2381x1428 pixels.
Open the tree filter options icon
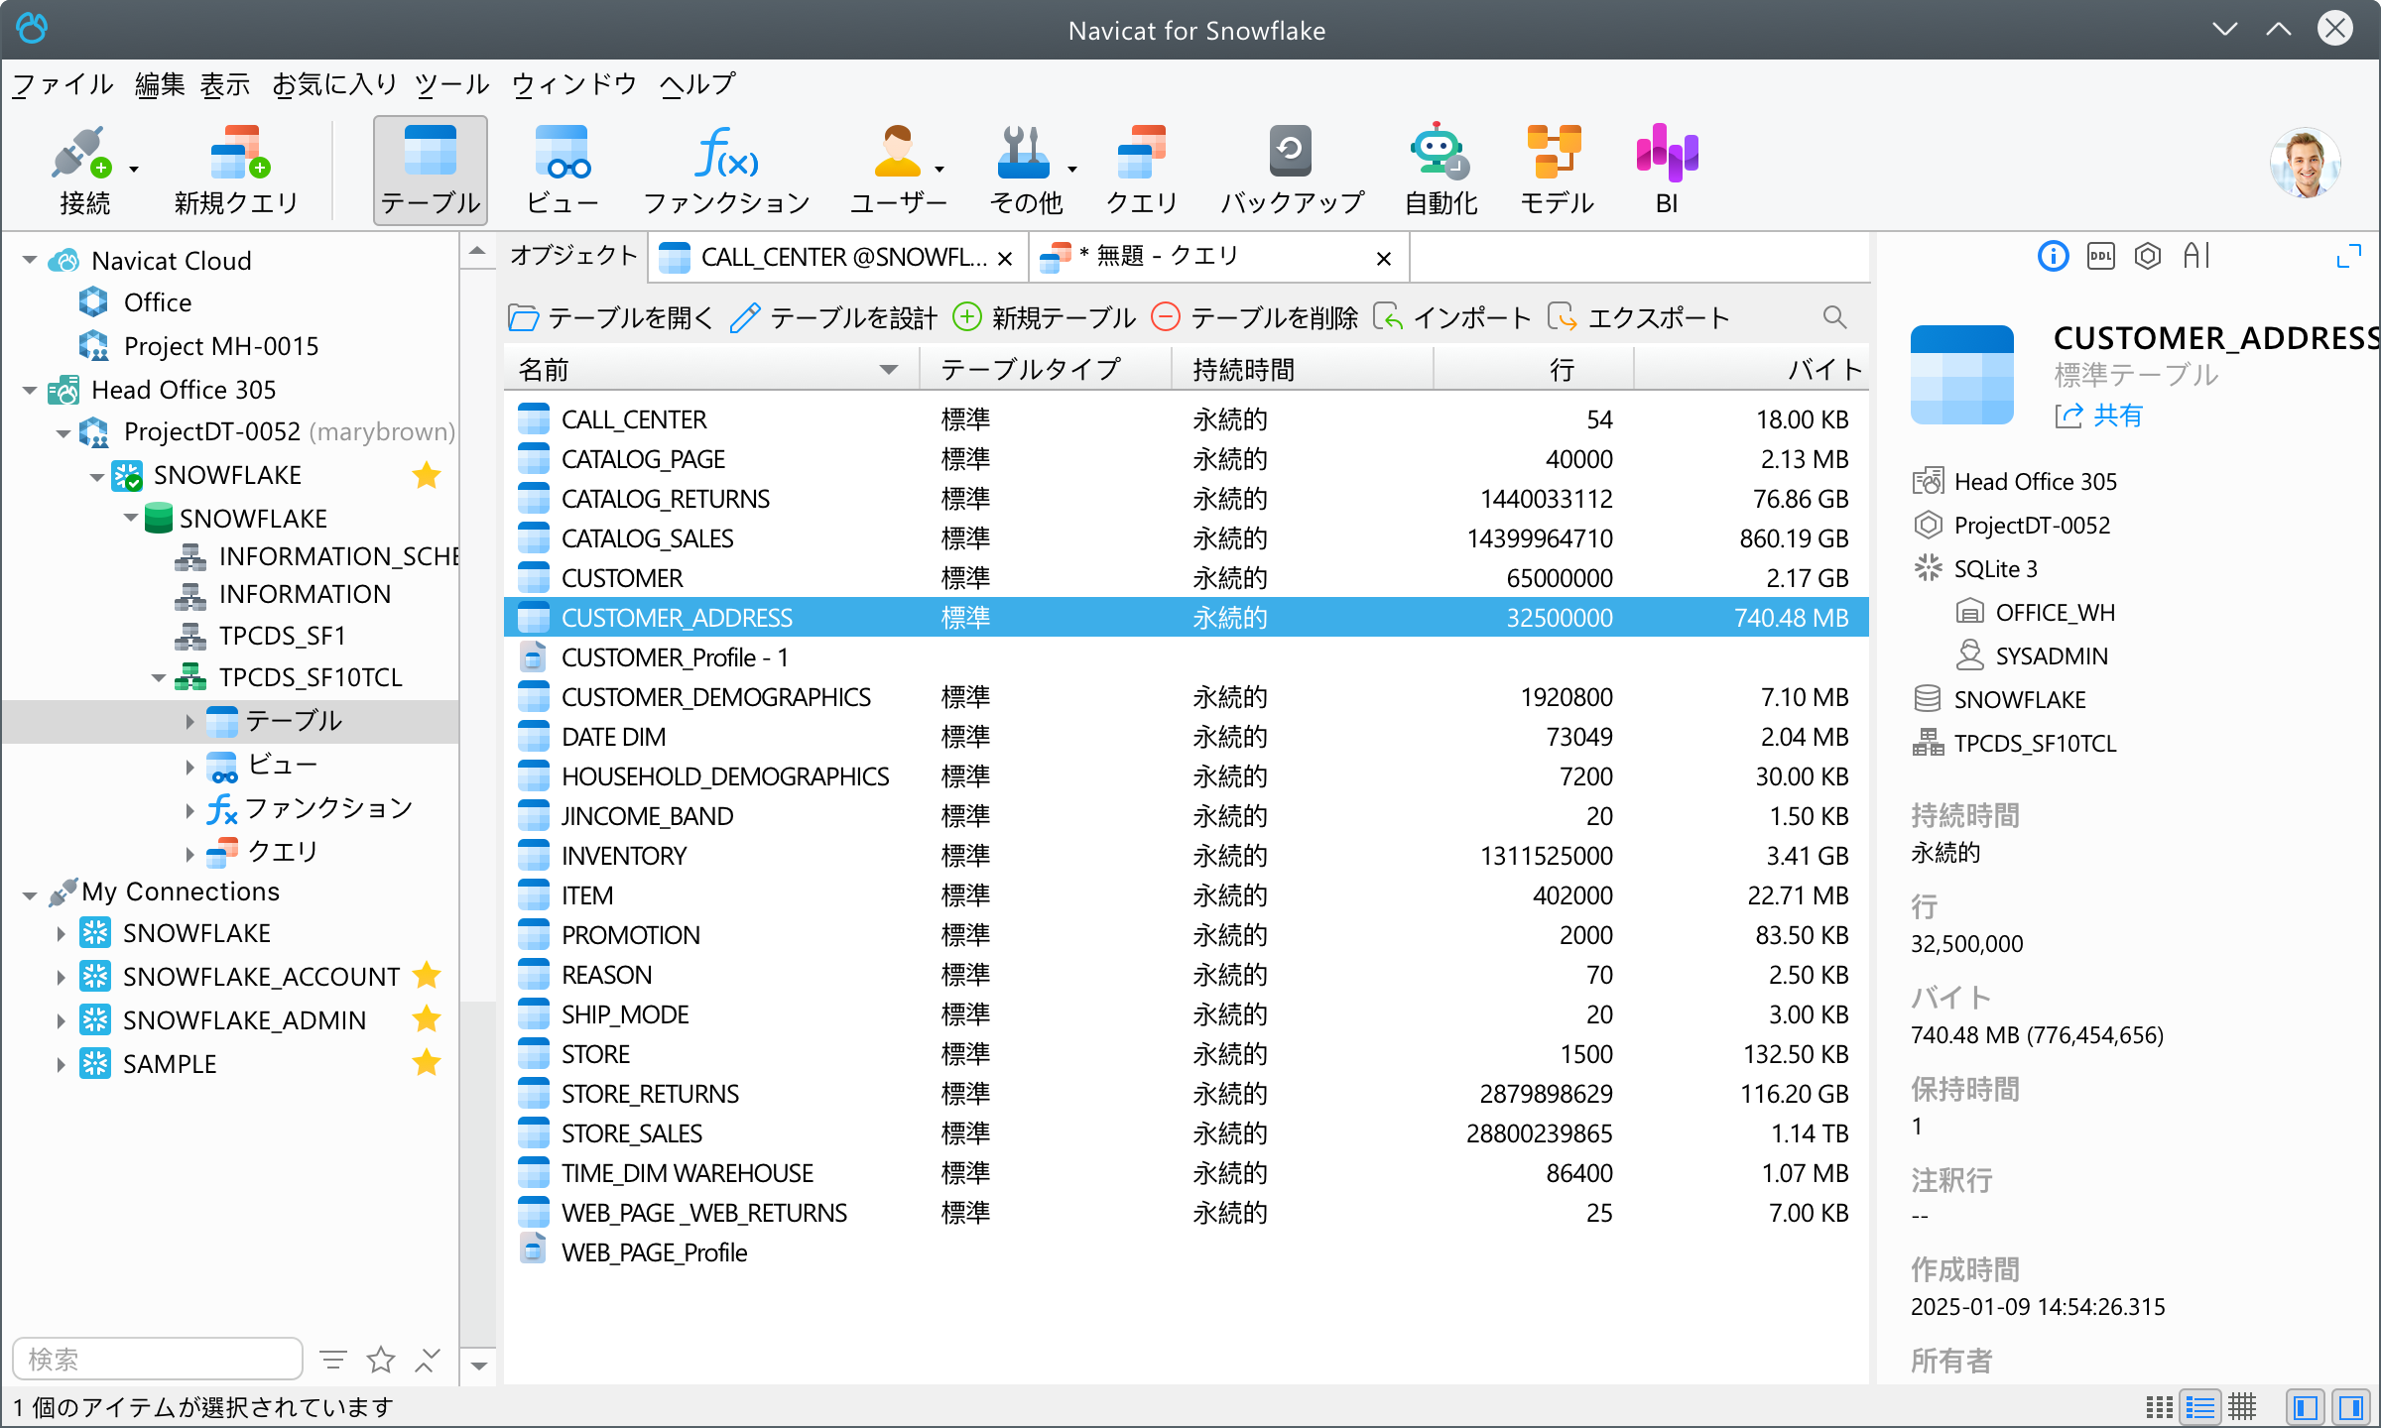333,1359
